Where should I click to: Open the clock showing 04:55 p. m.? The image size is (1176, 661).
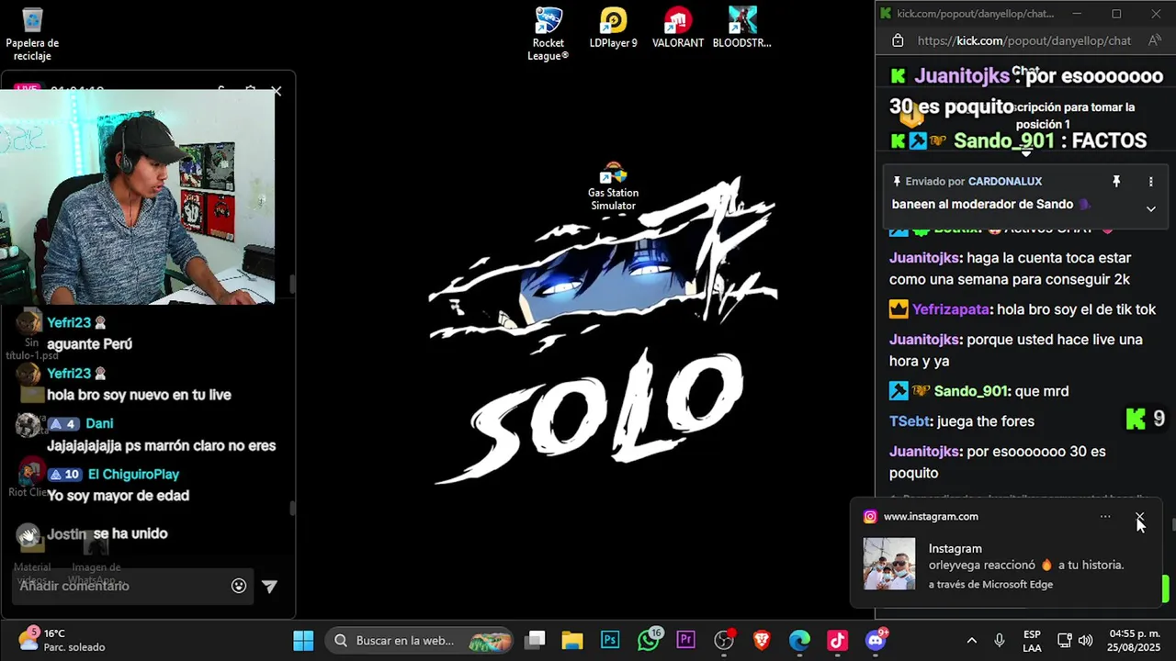click(1135, 640)
